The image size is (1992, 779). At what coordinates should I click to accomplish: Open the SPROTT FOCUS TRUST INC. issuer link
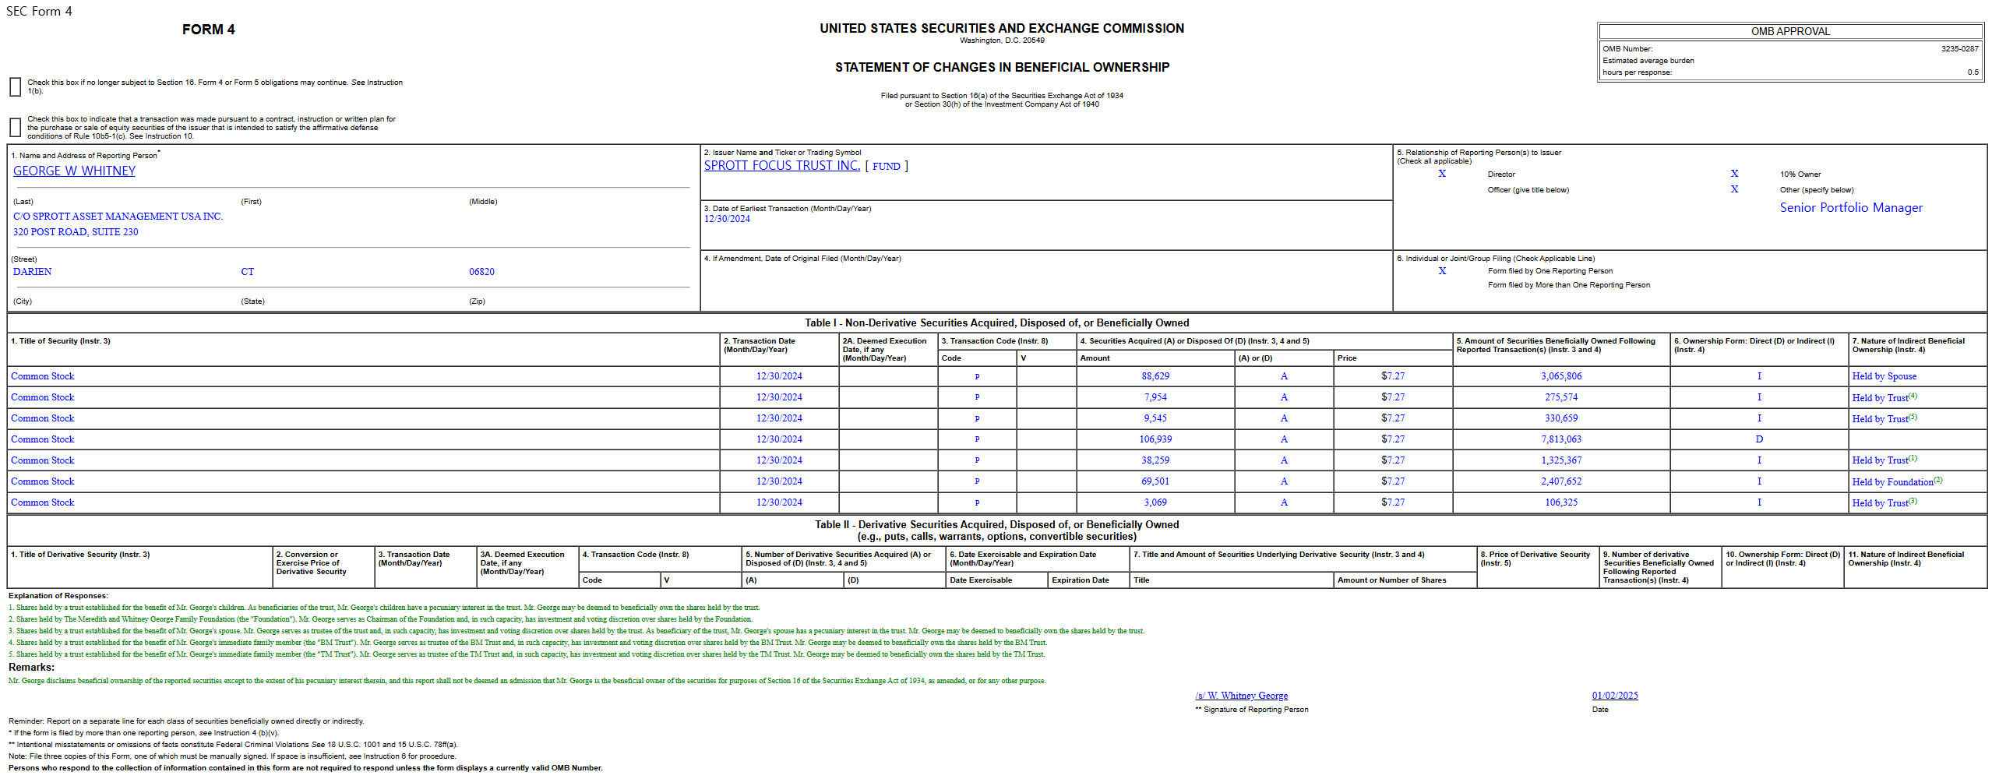coord(781,166)
